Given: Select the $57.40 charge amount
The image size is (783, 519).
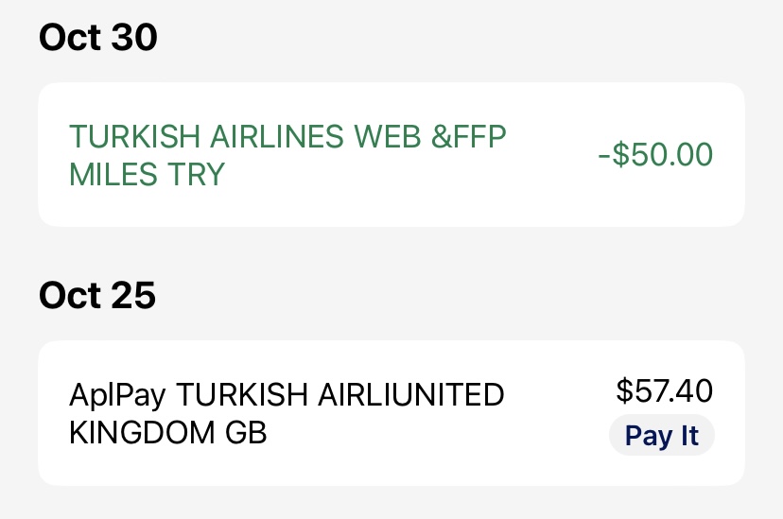Looking at the screenshot, I should tap(664, 389).
